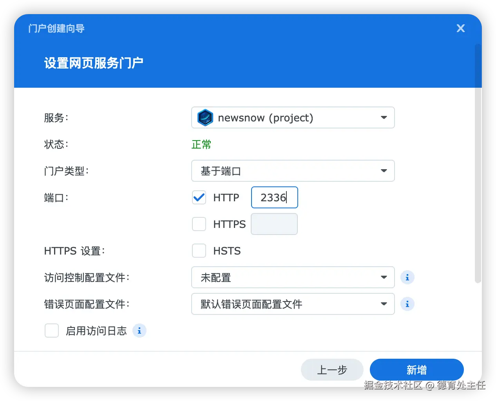Click the 新增 button
The width and height of the screenshot is (496, 401).
(417, 370)
